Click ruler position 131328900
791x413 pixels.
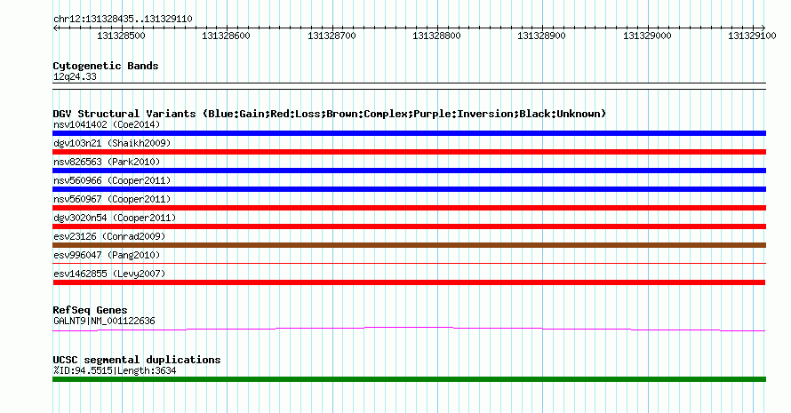[542, 36]
